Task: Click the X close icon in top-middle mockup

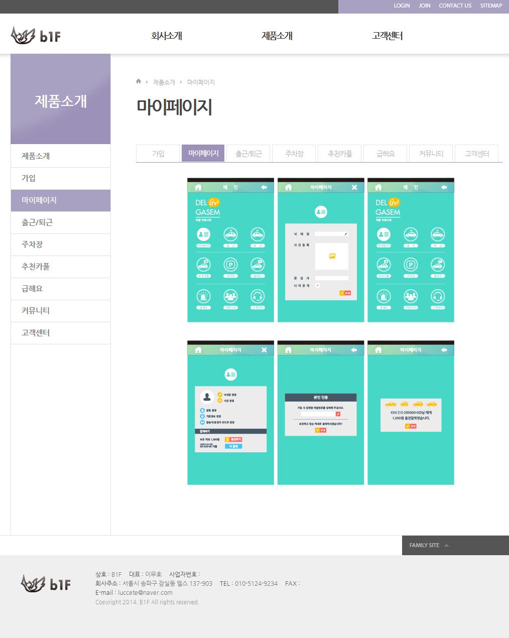Action: coord(354,187)
